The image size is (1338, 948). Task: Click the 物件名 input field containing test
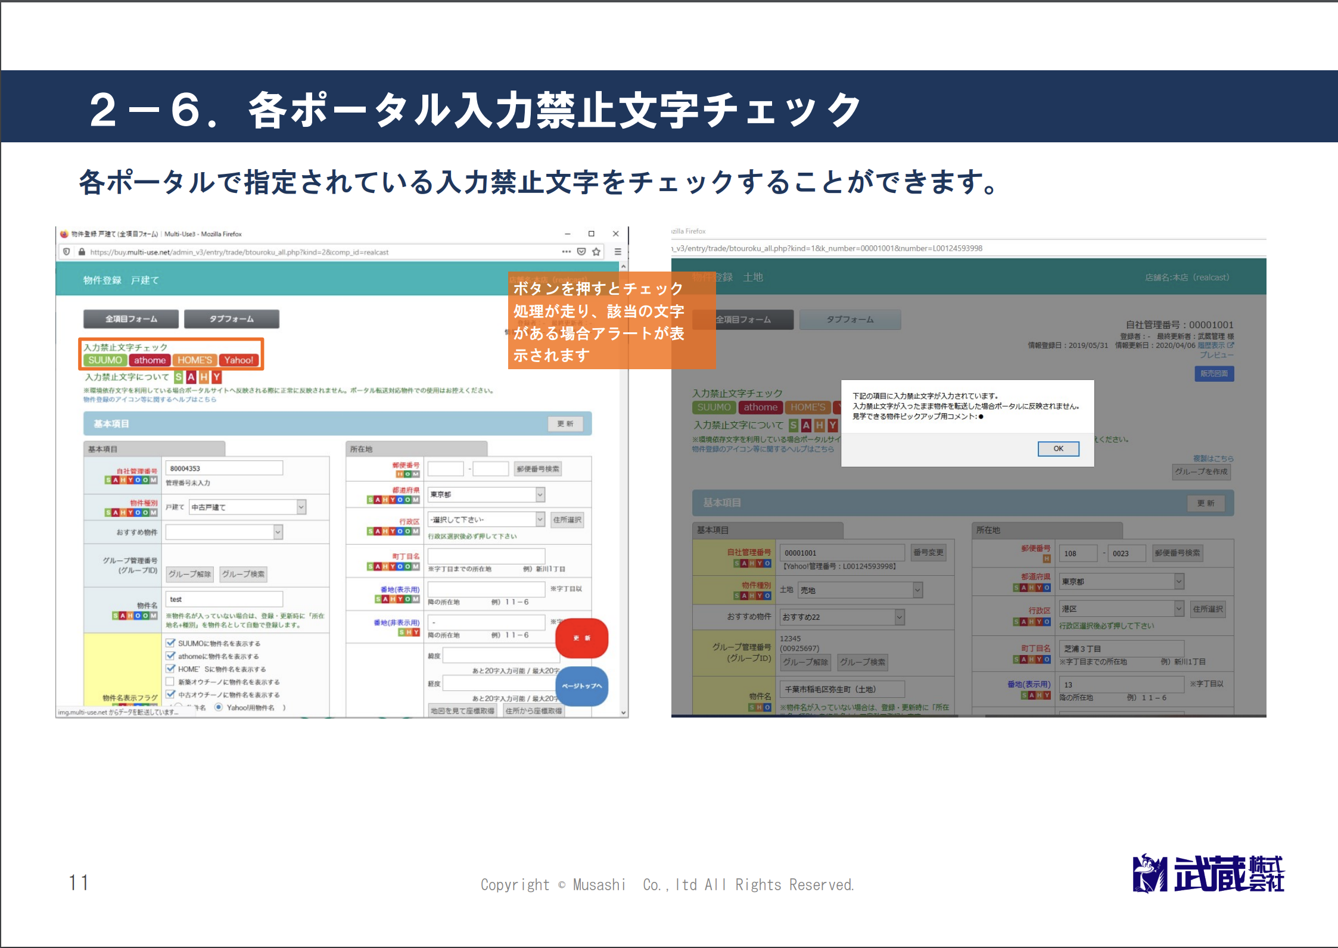tap(224, 599)
